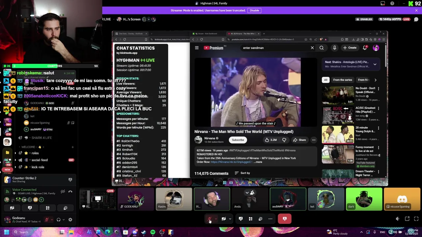Screen dimensions: 422x237
Task: Enter full screen for the call
Action: 416,219
